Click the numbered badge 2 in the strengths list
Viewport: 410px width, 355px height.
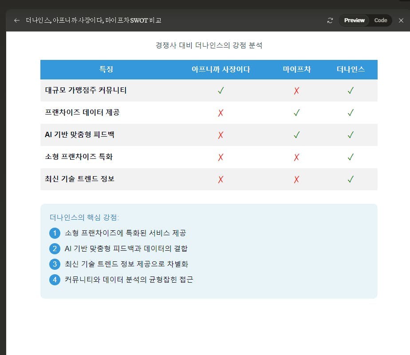point(55,248)
